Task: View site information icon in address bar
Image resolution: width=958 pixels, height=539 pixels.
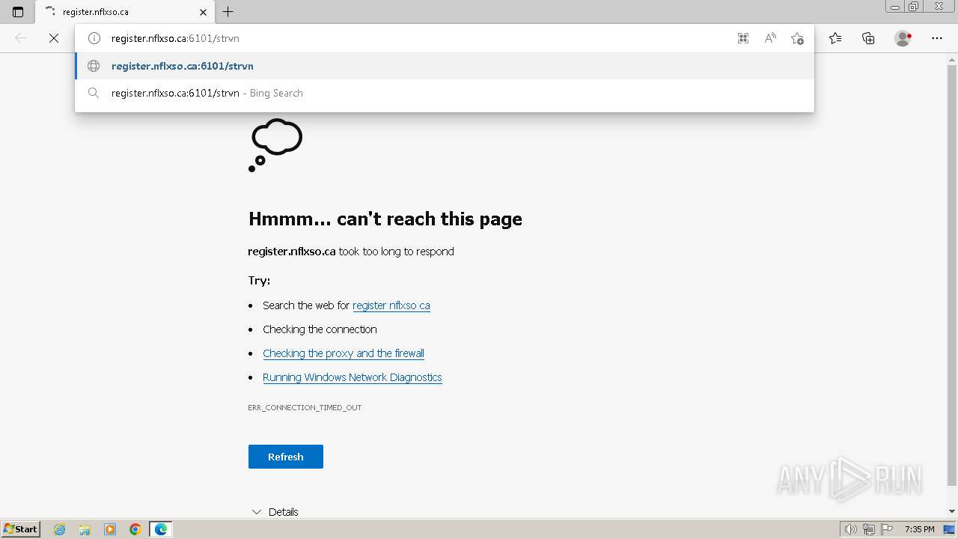Action: pyautogui.click(x=94, y=38)
